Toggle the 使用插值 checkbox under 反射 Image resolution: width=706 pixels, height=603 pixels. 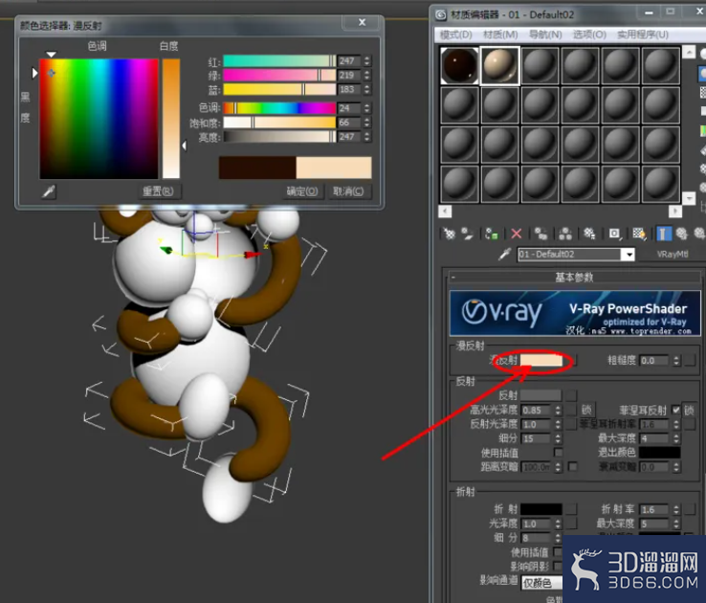(559, 452)
